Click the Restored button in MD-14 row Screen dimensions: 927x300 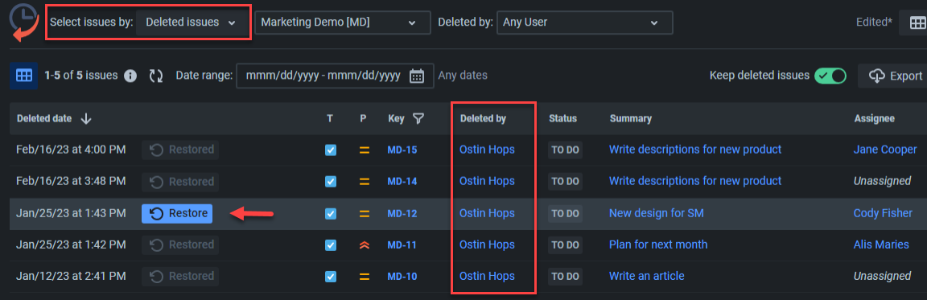[180, 182]
